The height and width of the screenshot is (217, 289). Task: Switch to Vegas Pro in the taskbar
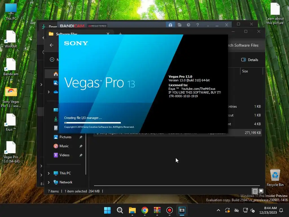[182, 210]
